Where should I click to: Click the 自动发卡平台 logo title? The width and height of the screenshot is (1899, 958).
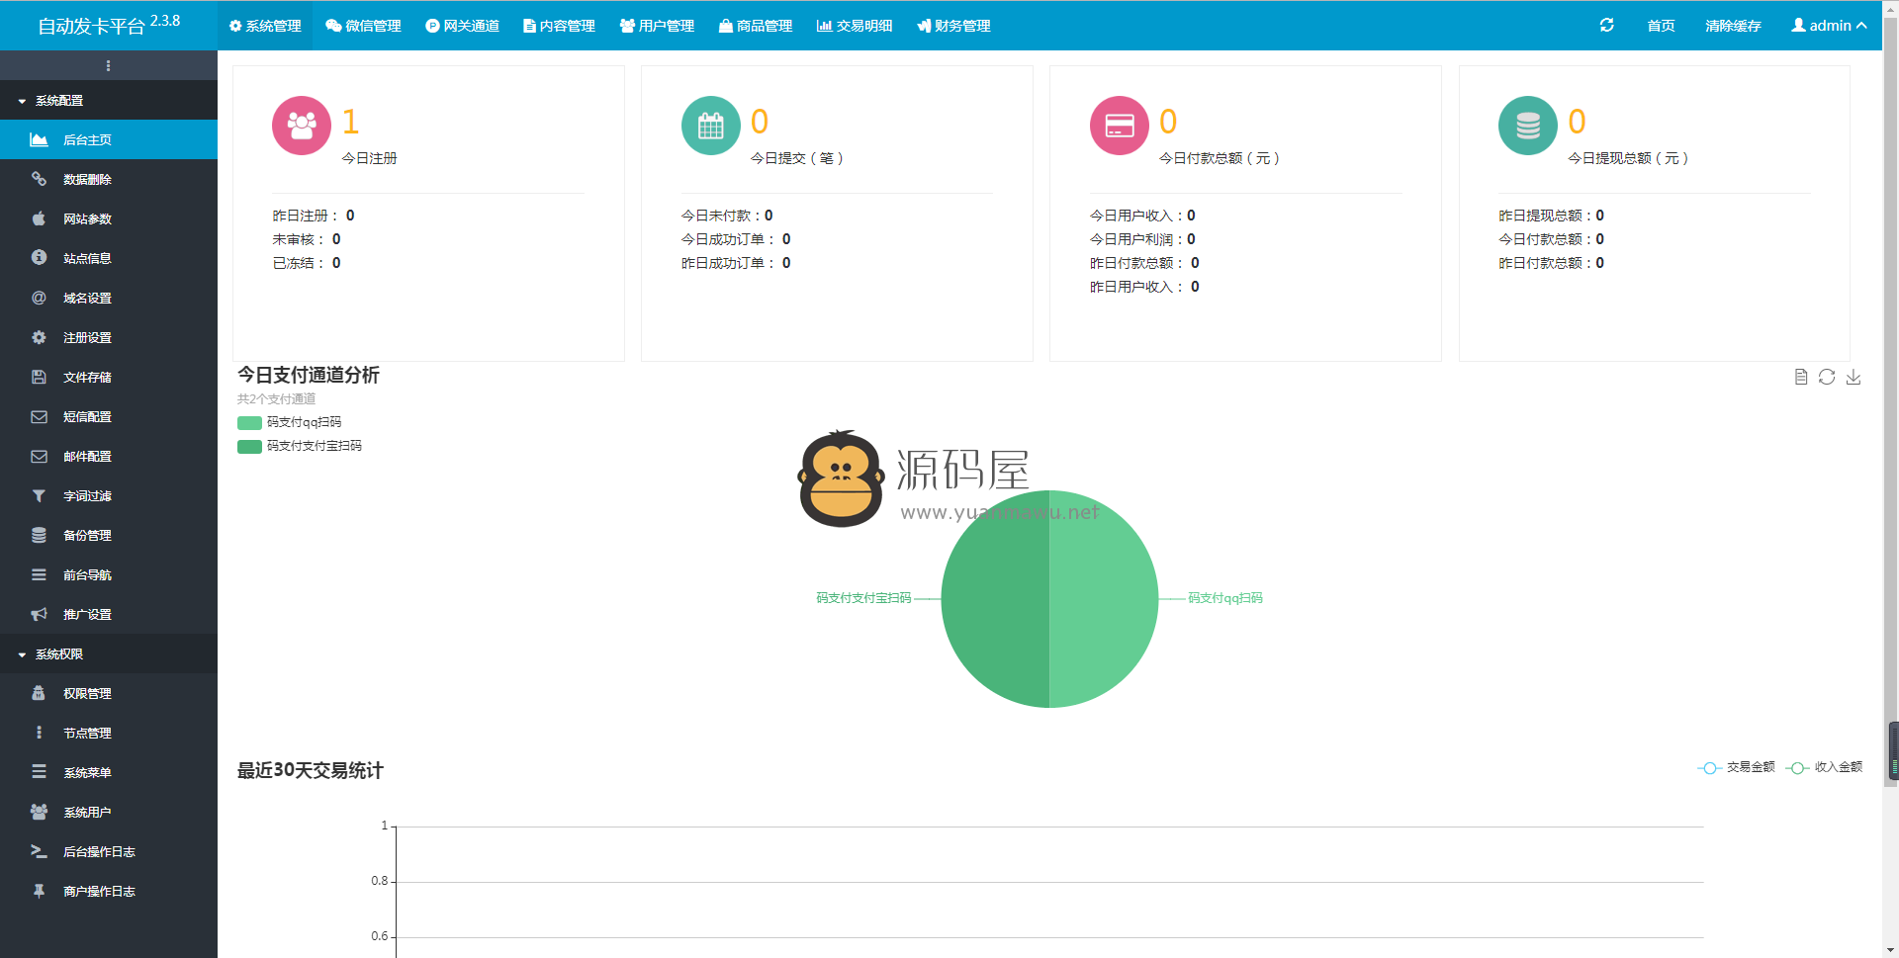[109, 25]
